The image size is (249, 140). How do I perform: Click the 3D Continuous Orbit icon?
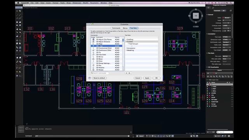click(x=93, y=50)
